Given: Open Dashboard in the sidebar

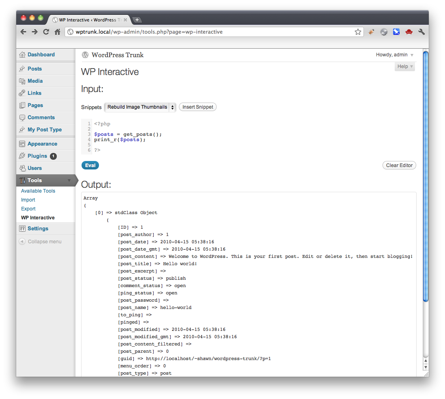Looking at the screenshot, I should (41, 54).
